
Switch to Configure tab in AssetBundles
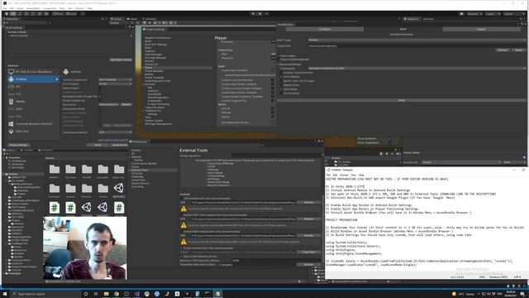click(x=325, y=30)
